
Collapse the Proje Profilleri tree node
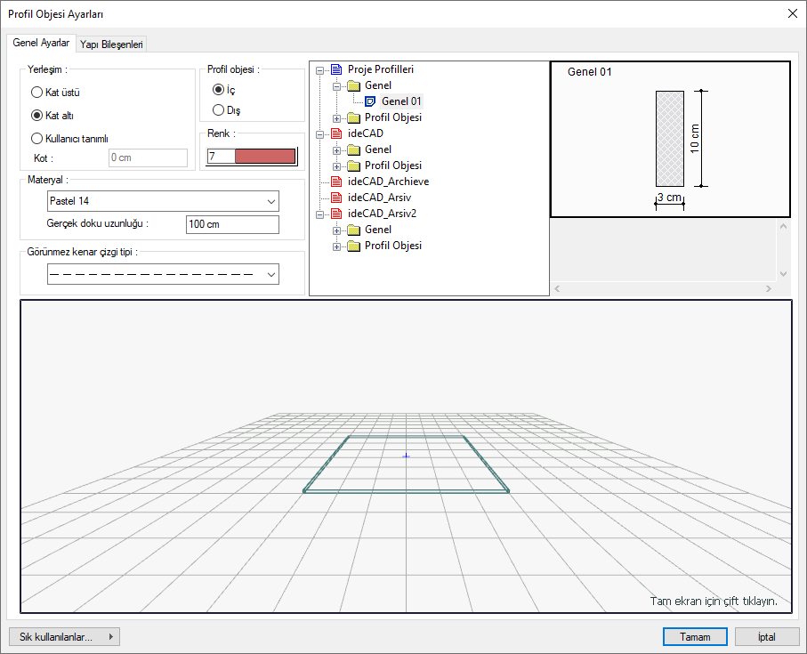[319, 69]
